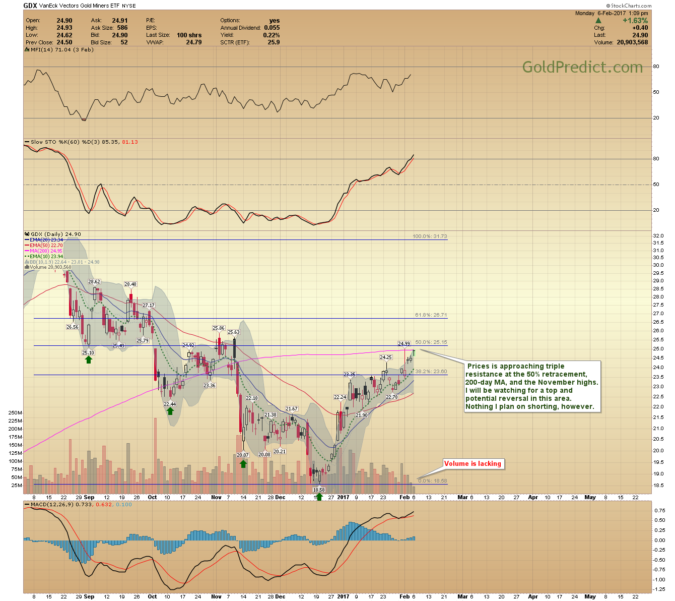
Task: Click the red 'Volume is lacking' annotation
Action: point(472,464)
